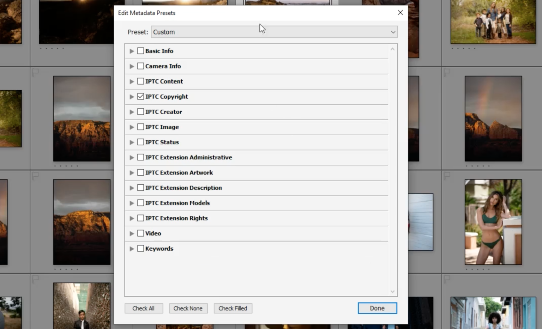This screenshot has width=542, height=329.
Task: Select the rainbow over red rocks thumbnail
Action: [x=493, y=119]
